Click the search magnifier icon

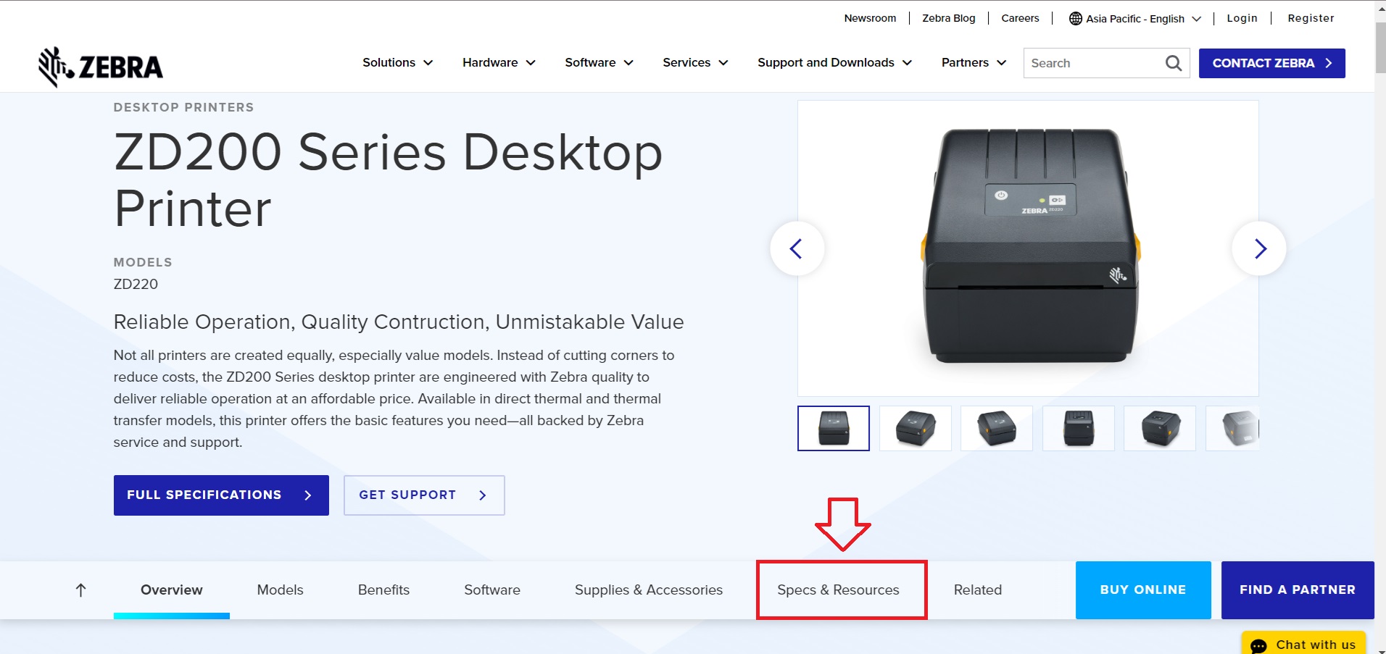[1173, 63]
